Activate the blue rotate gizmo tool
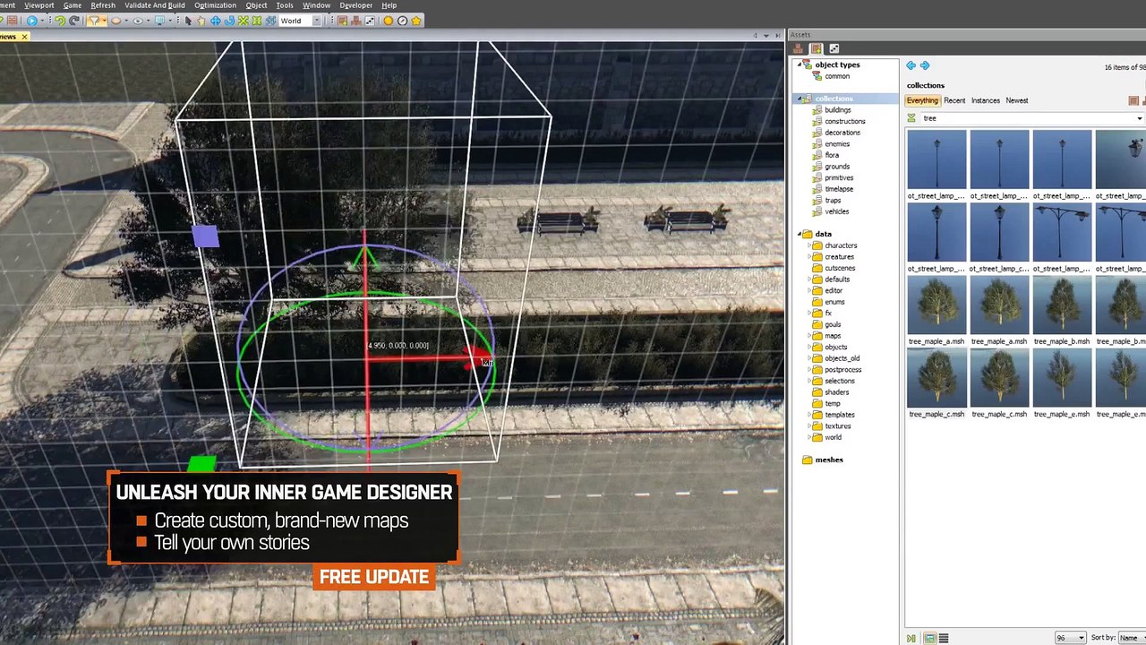1146x645 pixels. (x=229, y=21)
